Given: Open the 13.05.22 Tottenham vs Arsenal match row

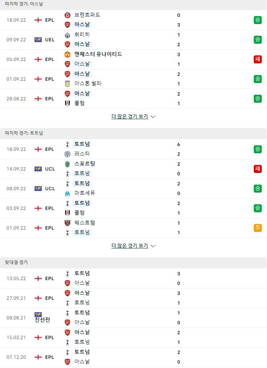Looking at the screenshot, I should pos(133,279).
